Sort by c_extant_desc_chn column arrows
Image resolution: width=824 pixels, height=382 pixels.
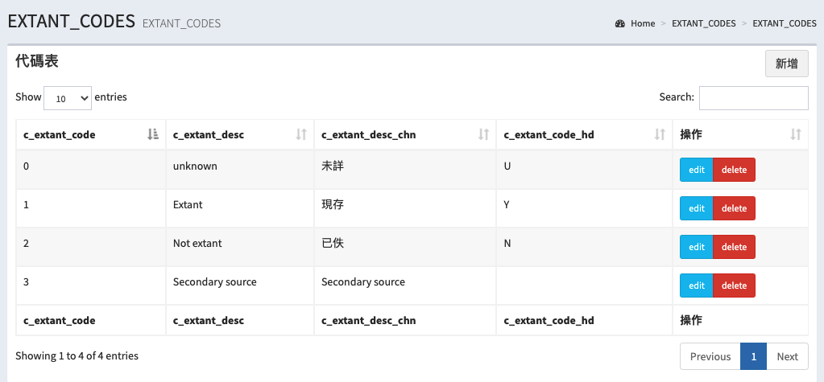484,134
